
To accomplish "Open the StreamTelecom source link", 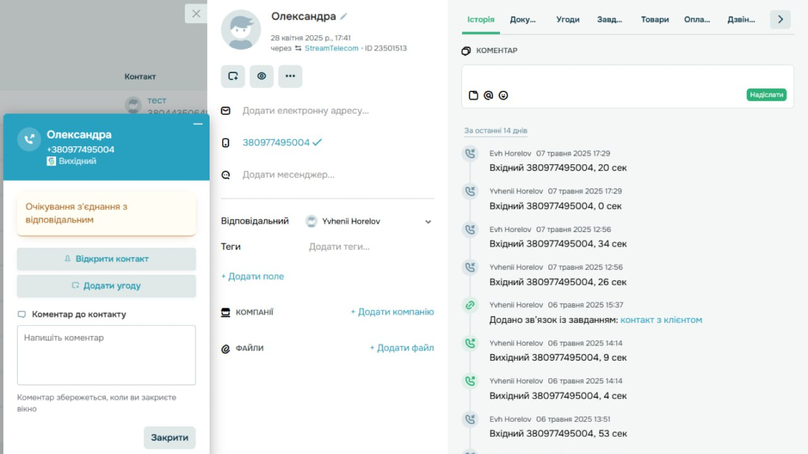I will click(x=331, y=48).
